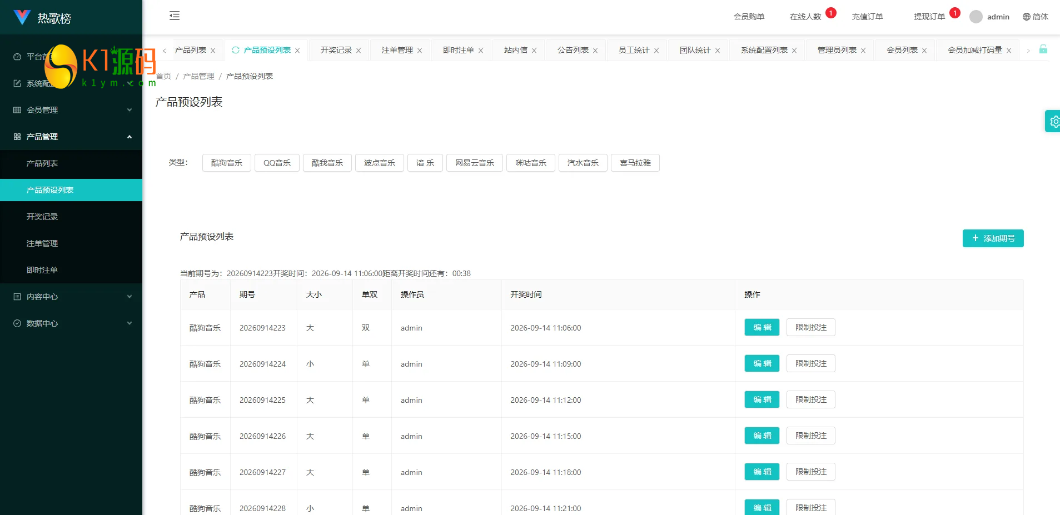The width and height of the screenshot is (1060, 515).
Task: Open 充值订单 in the header
Action: tap(867, 17)
